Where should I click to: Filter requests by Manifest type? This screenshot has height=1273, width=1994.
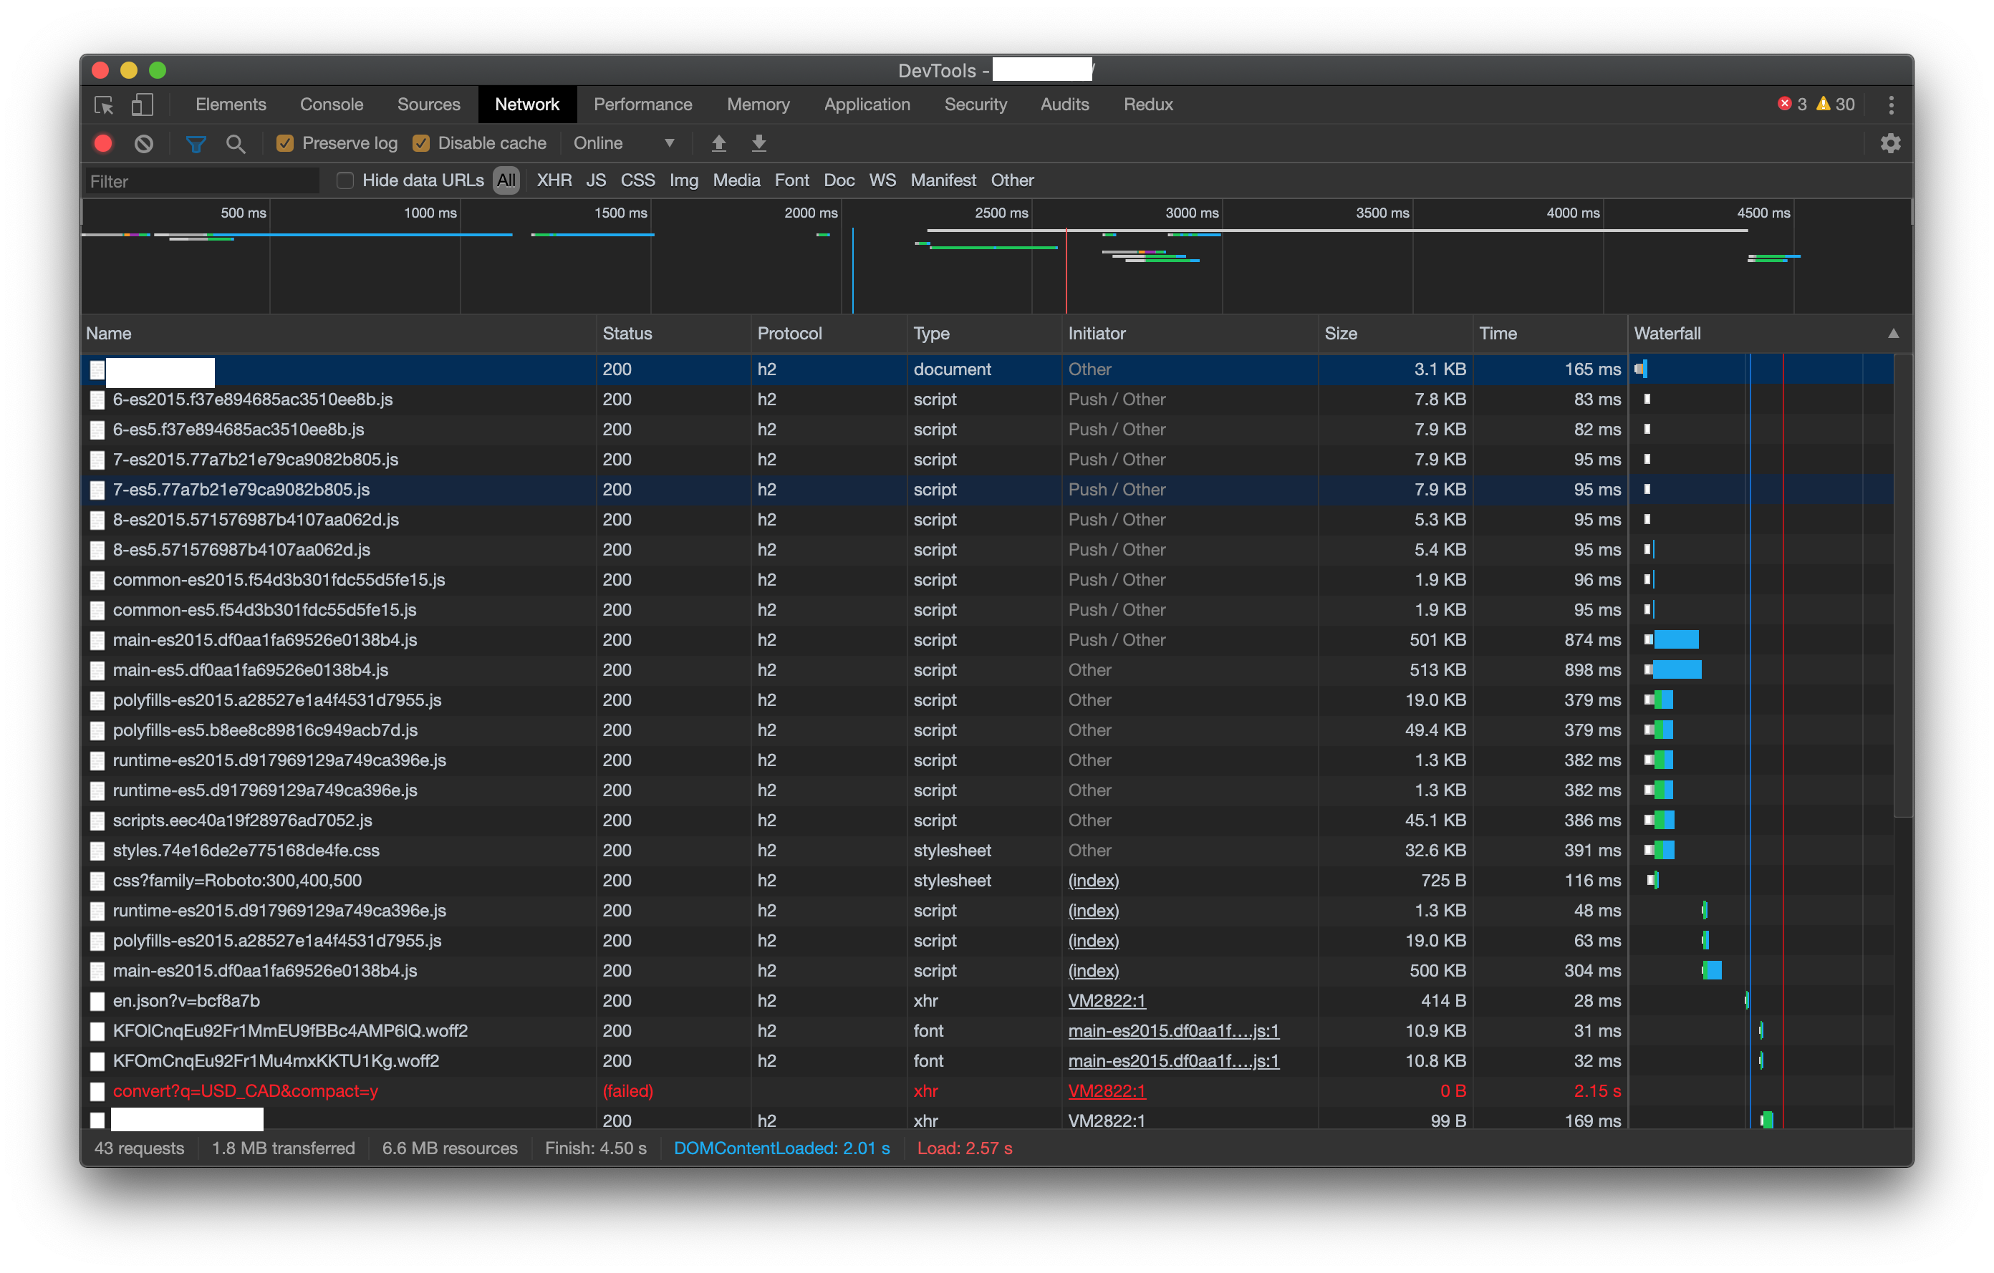coord(943,180)
